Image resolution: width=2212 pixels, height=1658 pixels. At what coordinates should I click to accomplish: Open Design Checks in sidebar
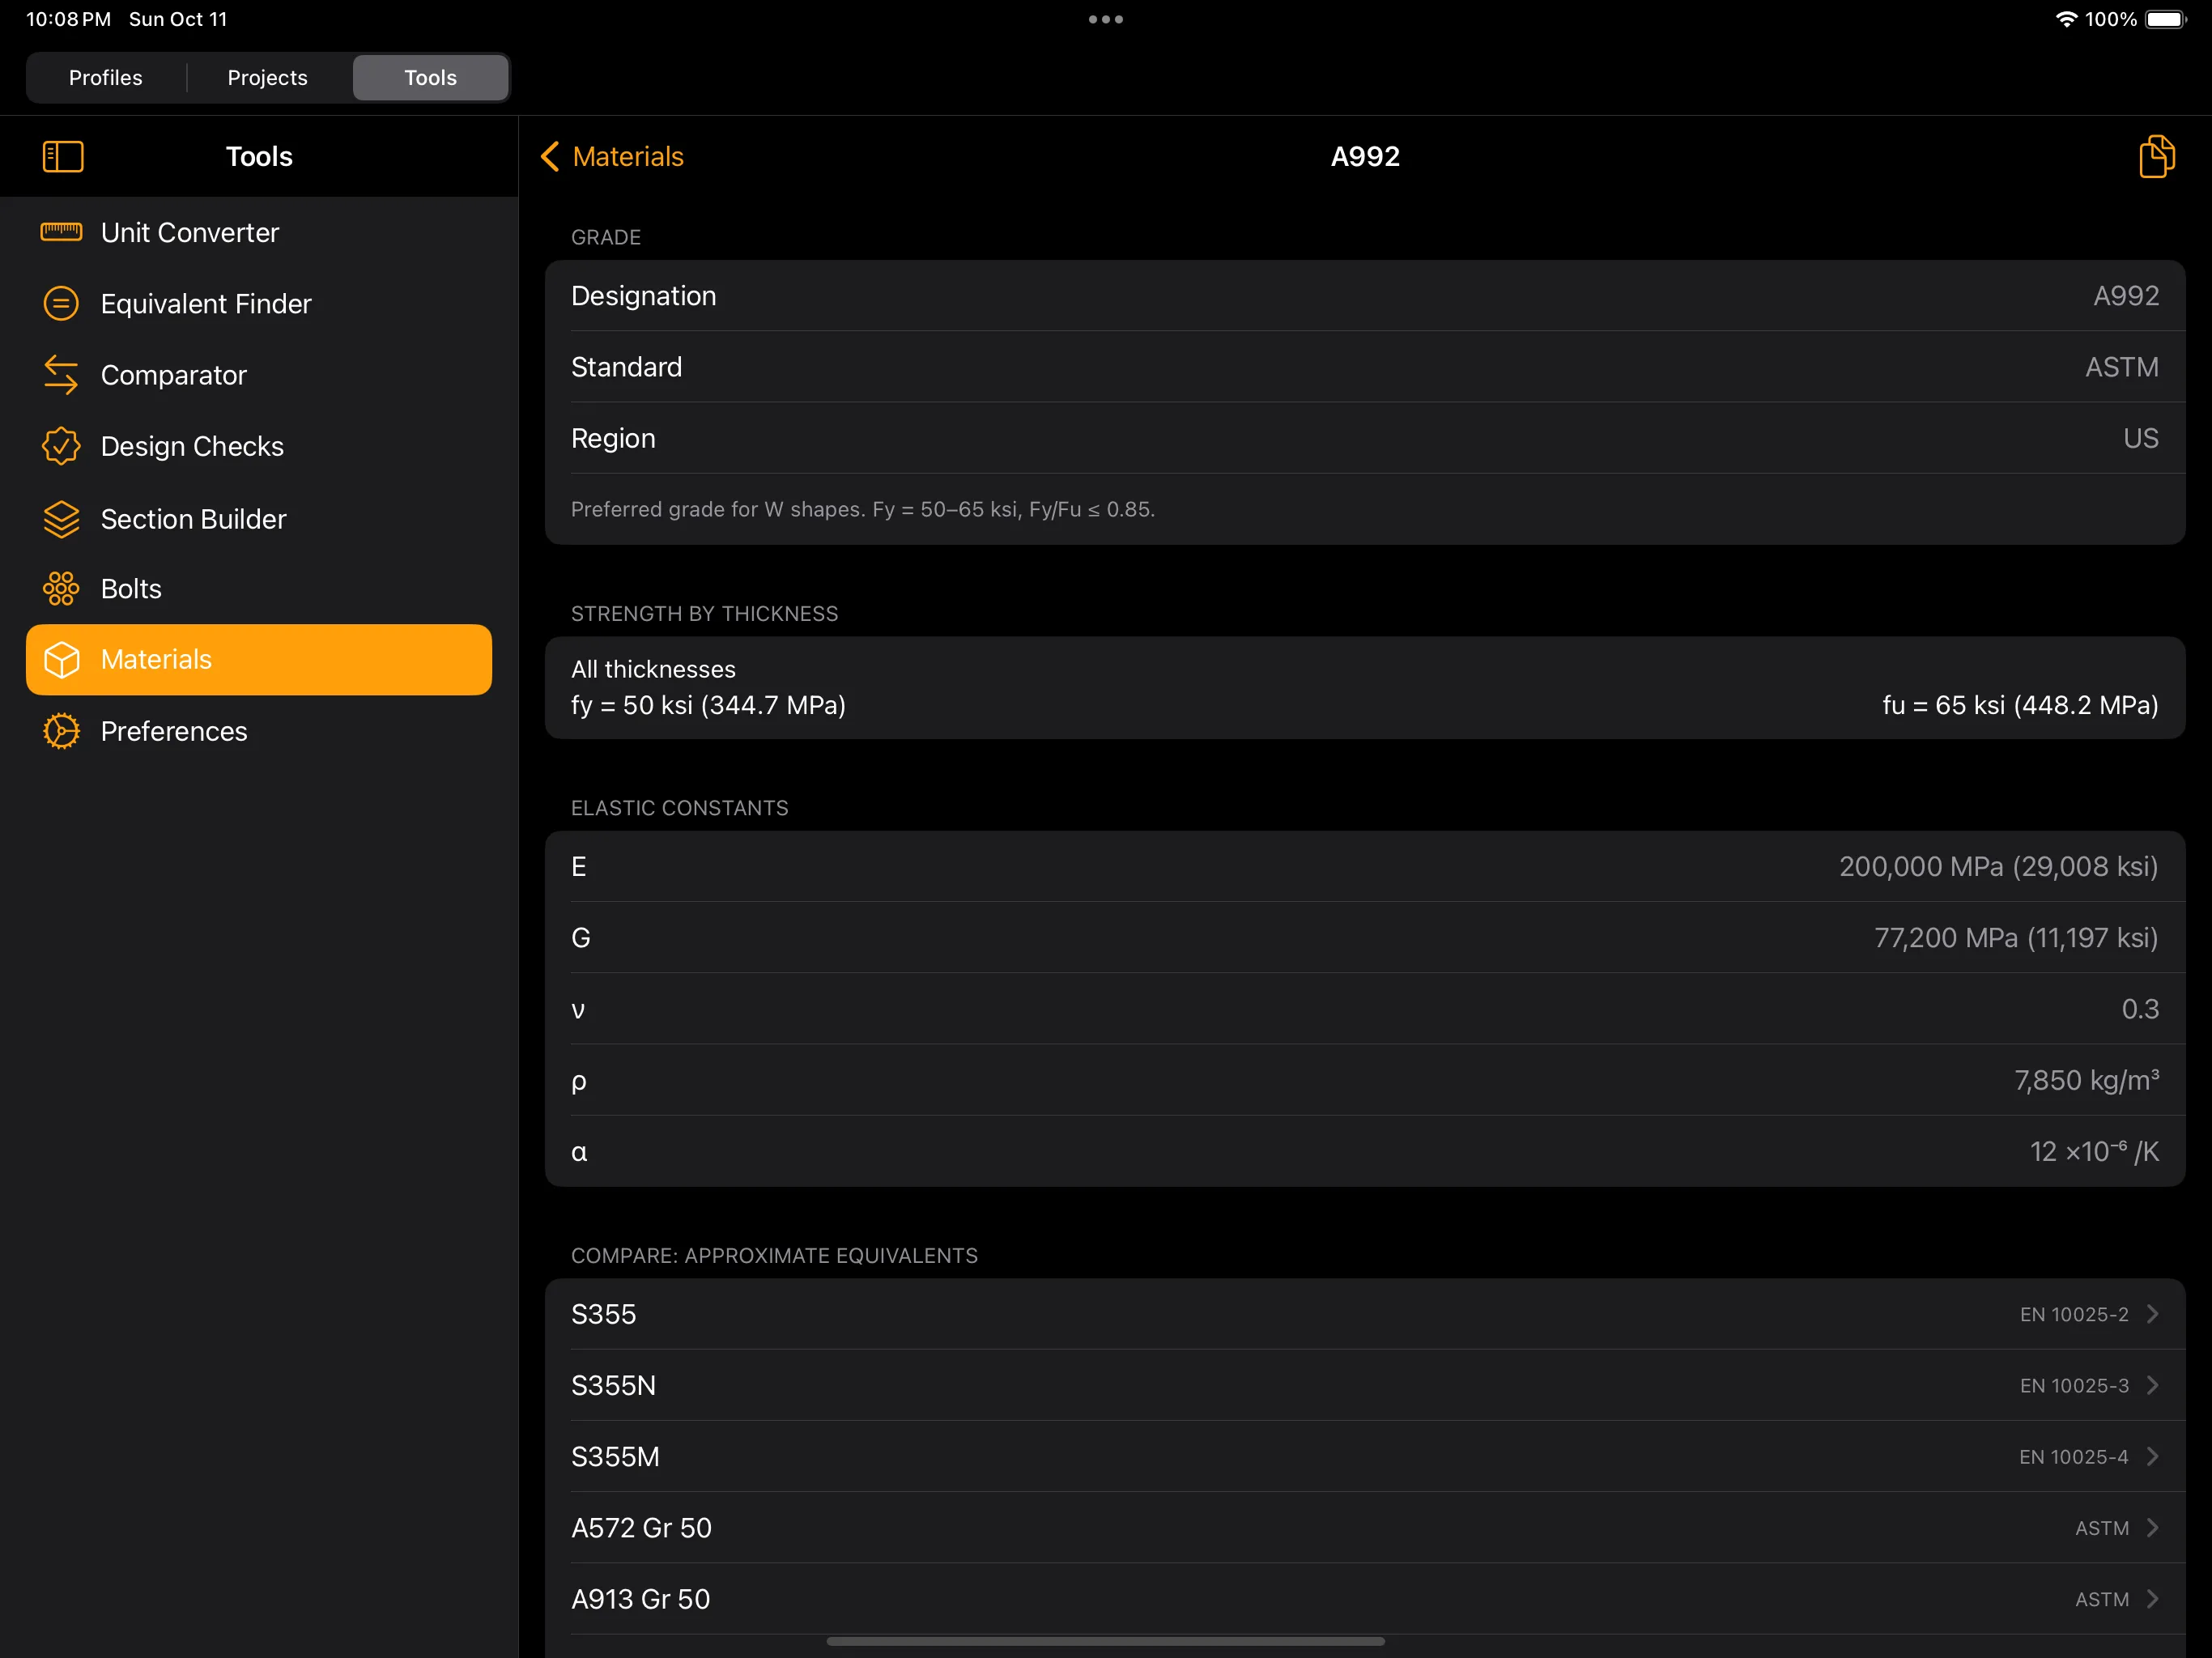[x=259, y=446]
